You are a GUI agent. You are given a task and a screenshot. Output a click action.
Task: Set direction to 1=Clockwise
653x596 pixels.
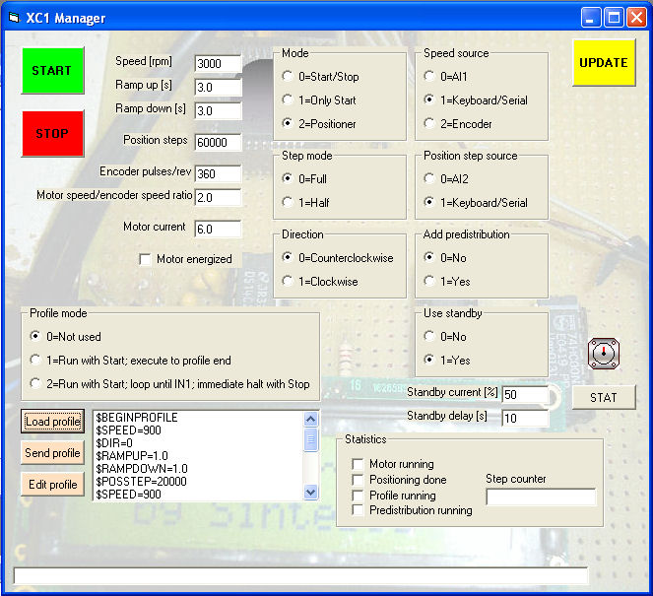[289, 281]
